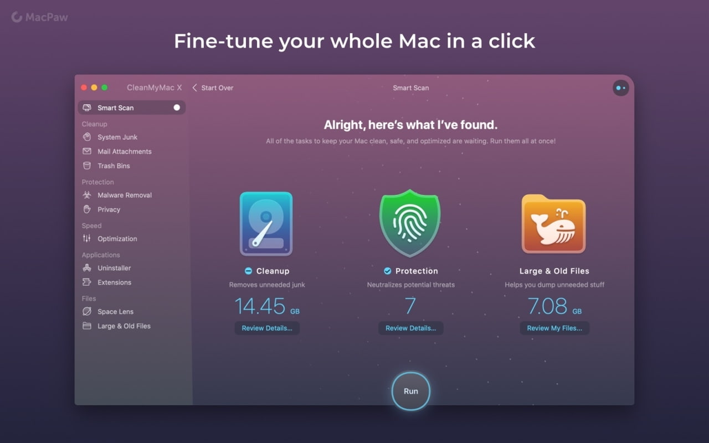Click the Privacy hand icon
The width and height of the screenshot is (709, 443).
[x=87, y=209]
